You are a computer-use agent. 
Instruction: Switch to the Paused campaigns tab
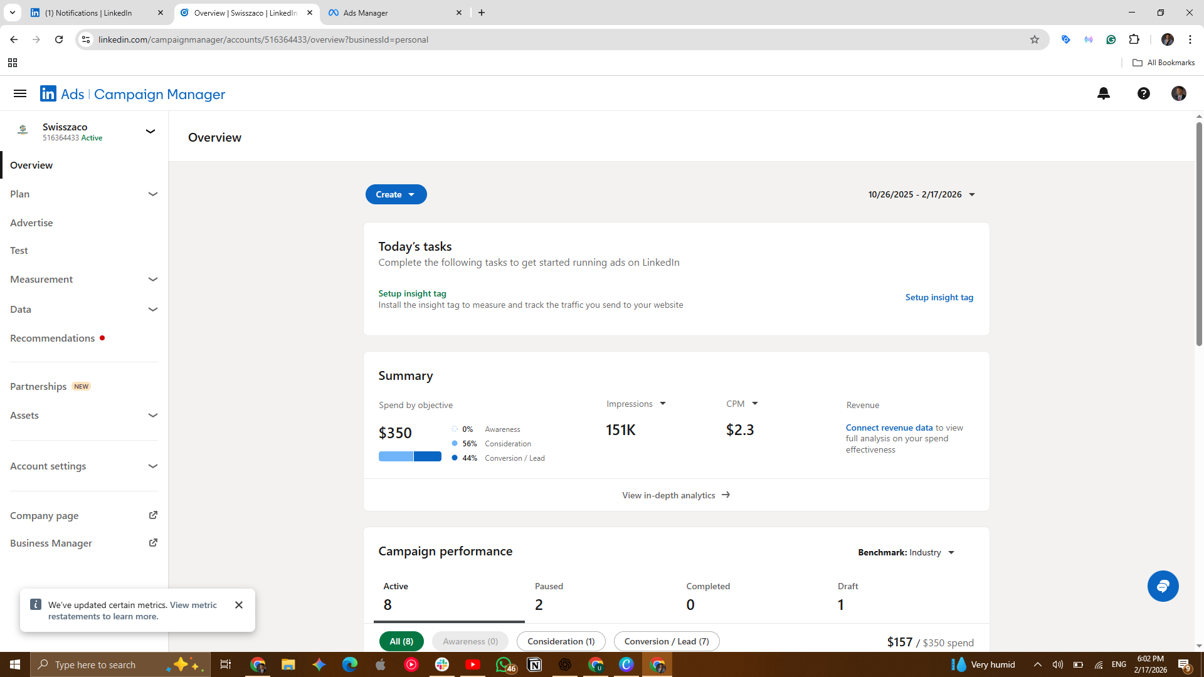[549, 596]
